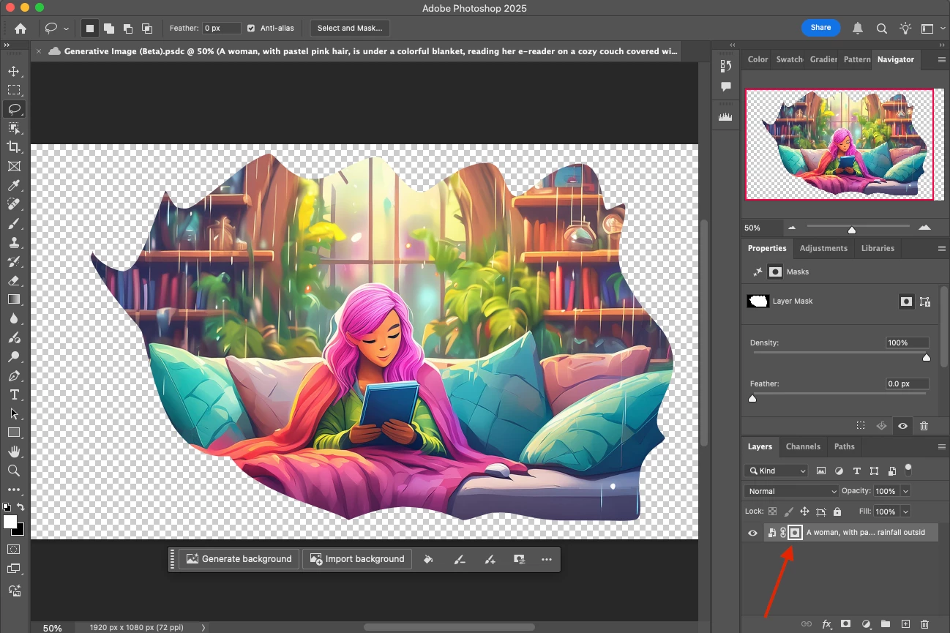
Task: Select the Brush tool
Action: [13, 223]
